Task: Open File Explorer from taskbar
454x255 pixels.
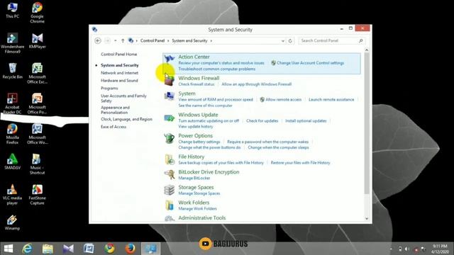Action: coord(48,249)
